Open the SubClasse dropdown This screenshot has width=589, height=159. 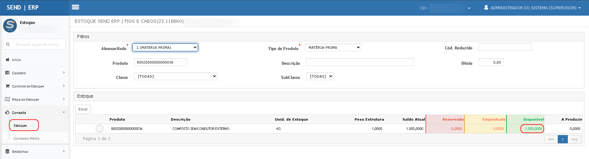pos(320,76)
